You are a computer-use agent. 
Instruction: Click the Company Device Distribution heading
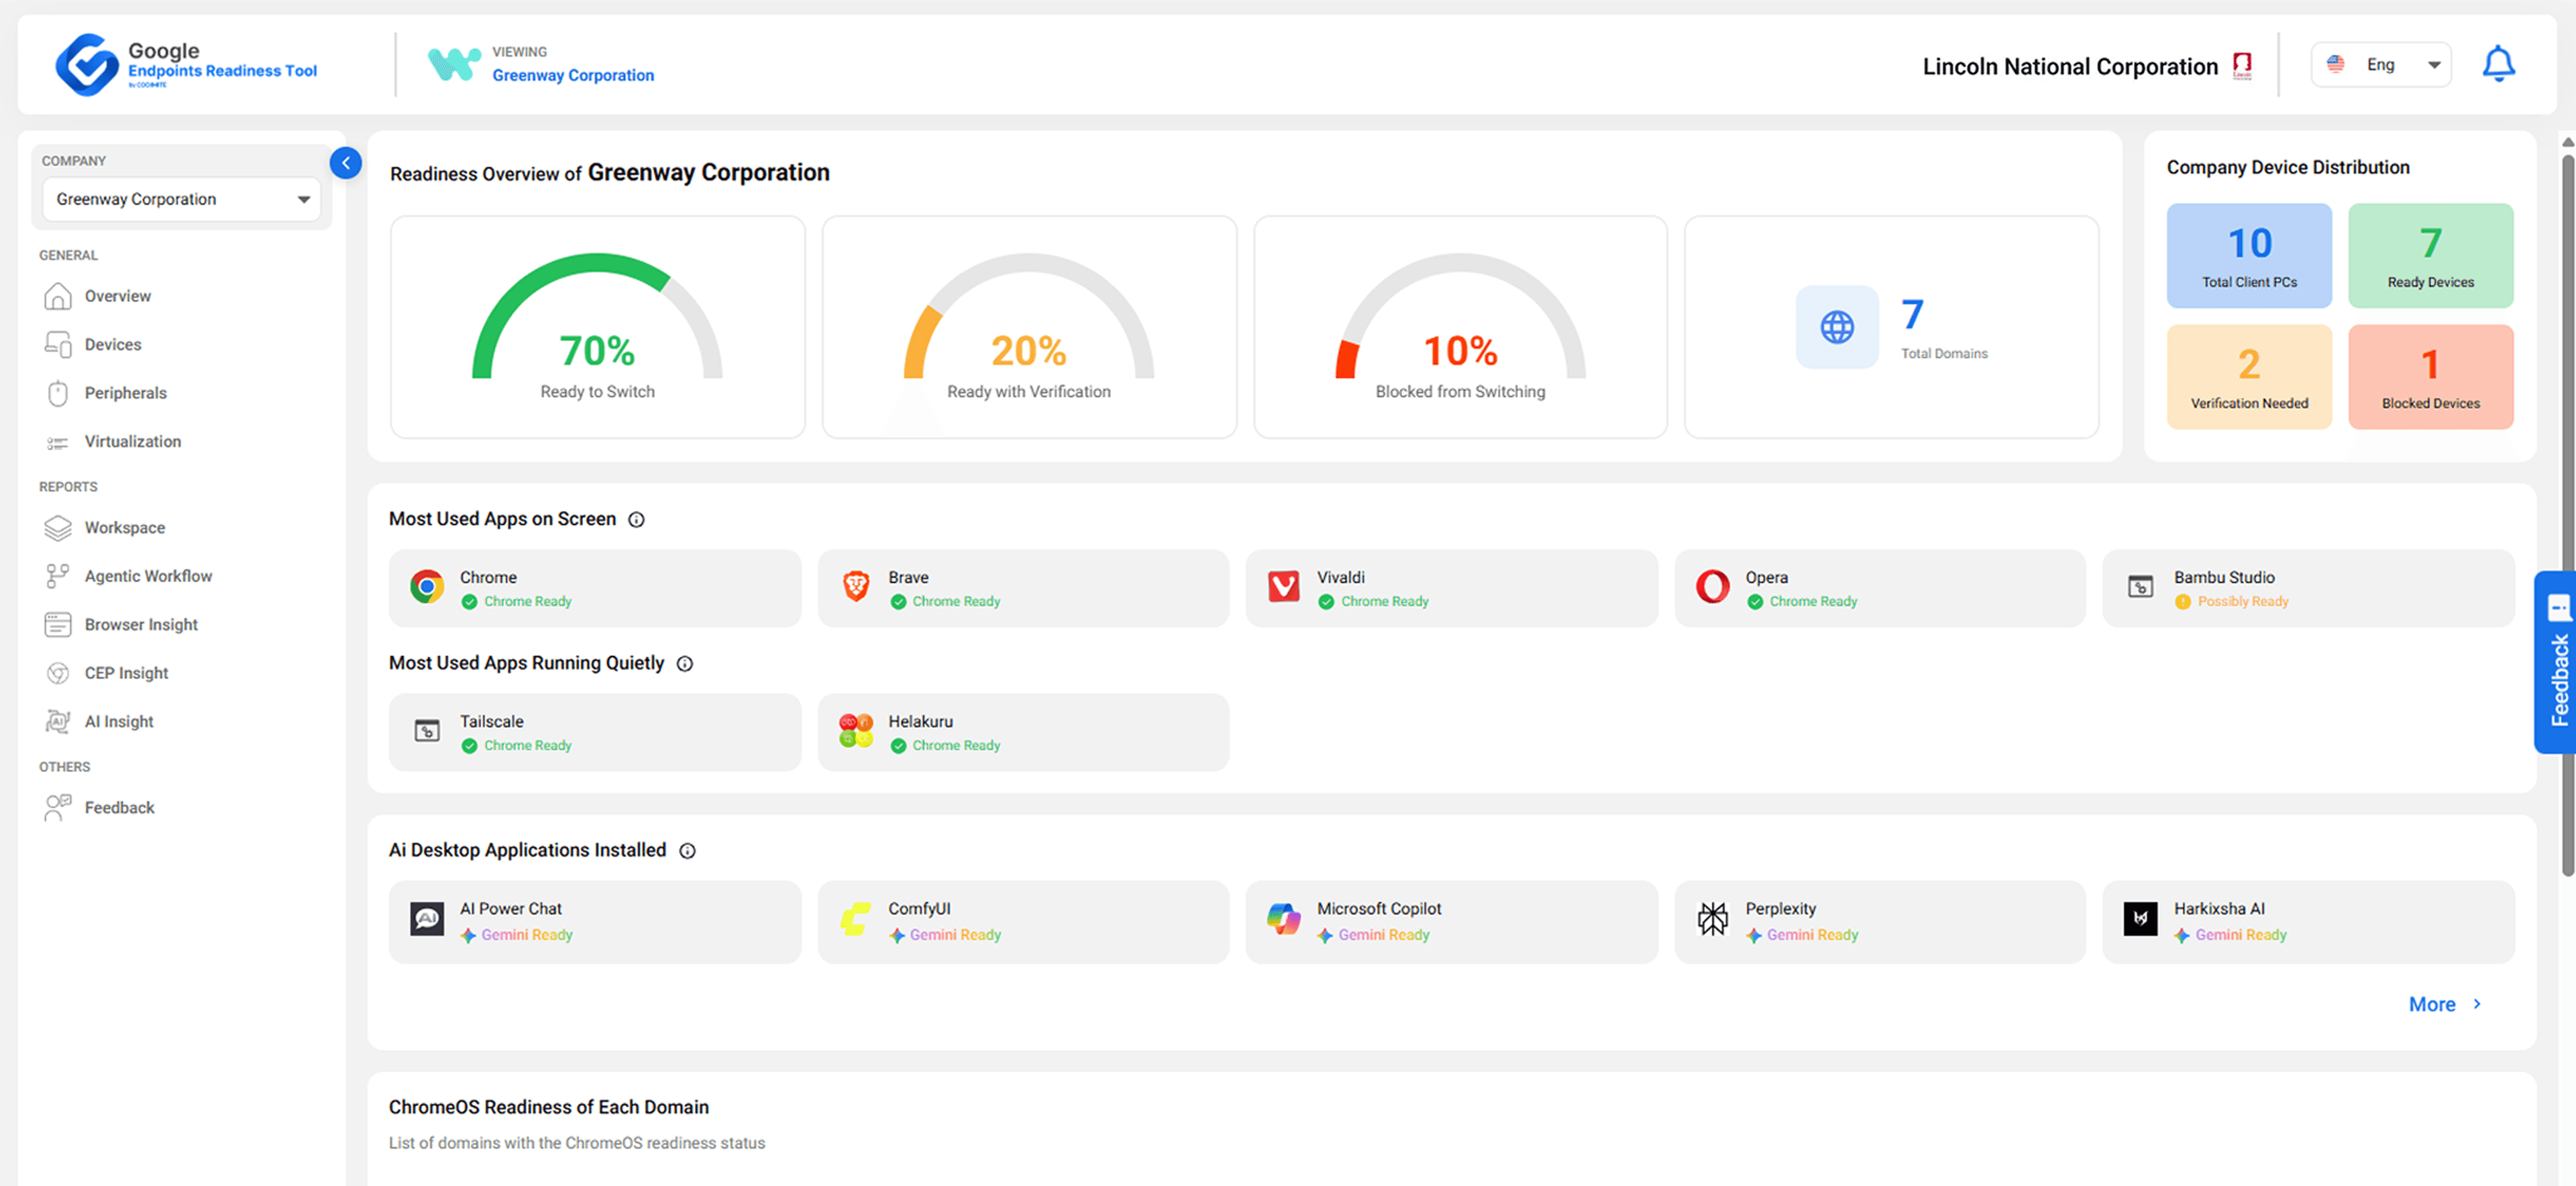click(2288, 168)
